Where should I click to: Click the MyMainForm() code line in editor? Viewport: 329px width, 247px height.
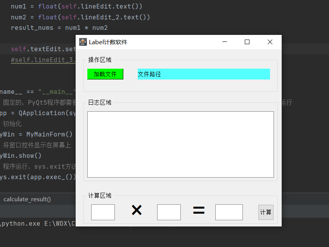click(36, 134)
